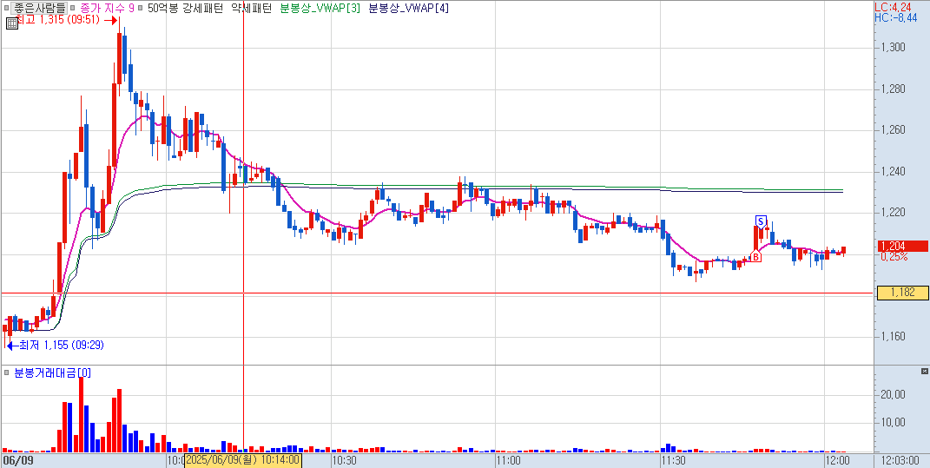Open the data table grid icon
The image size is (930, 468).
click(x=12, y=23)
